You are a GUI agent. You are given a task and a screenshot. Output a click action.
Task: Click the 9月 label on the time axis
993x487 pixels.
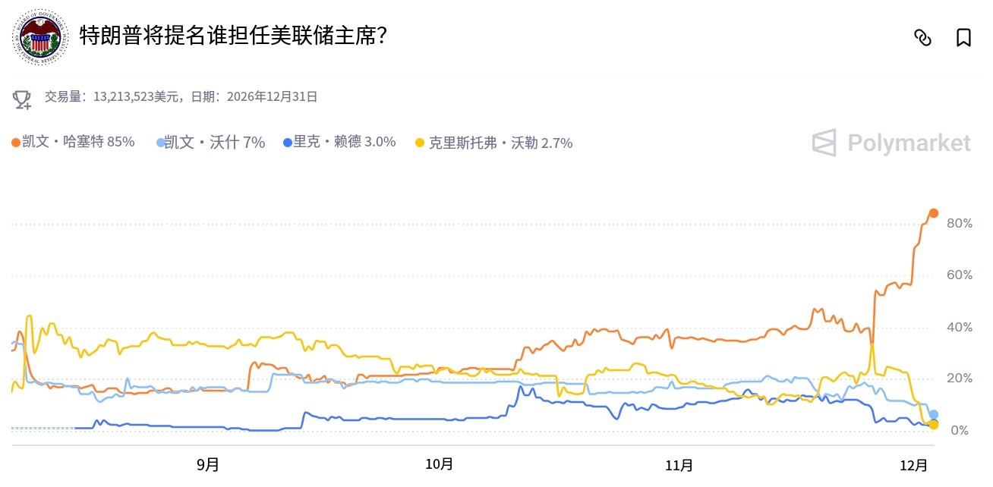coord(208,464)
